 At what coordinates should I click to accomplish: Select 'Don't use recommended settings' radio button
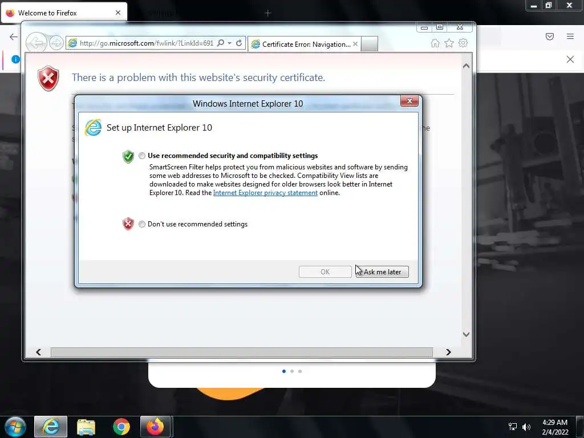[x=142, y=224]
